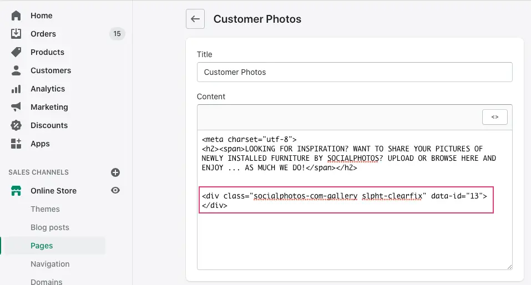Toggle HTML view with <> button
Image resolution: width=531 pixels, height=285 pixels.
pyautogui.click(x=494, y=117)
